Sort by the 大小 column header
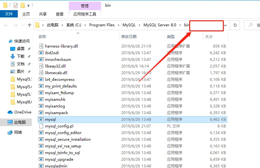The image size is (260, 168). [x=209, y=36]
